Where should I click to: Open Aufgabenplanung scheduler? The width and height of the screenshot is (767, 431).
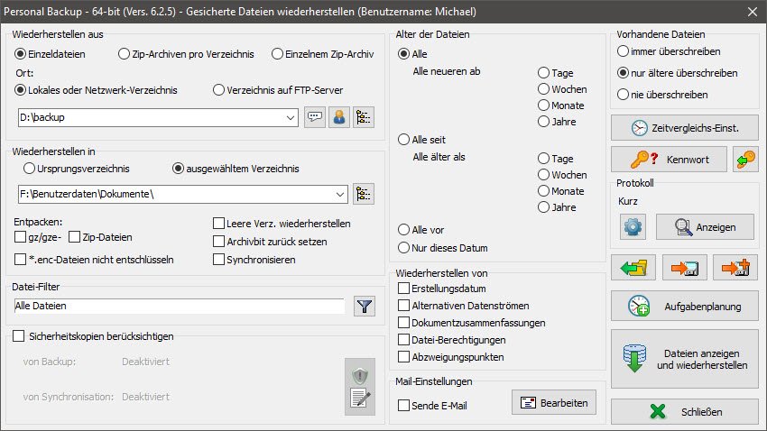(683, 306)
